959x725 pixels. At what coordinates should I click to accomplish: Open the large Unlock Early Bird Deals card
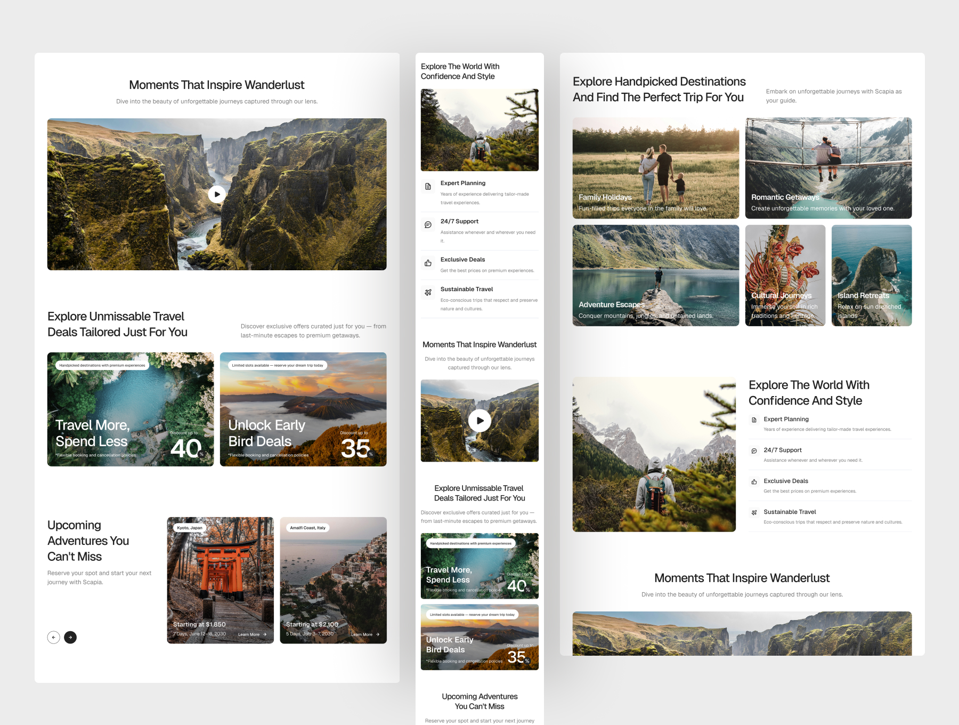tap(303, 409)
